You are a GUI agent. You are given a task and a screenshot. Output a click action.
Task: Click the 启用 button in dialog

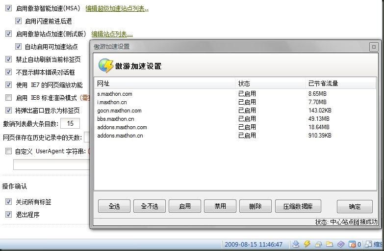185,206
